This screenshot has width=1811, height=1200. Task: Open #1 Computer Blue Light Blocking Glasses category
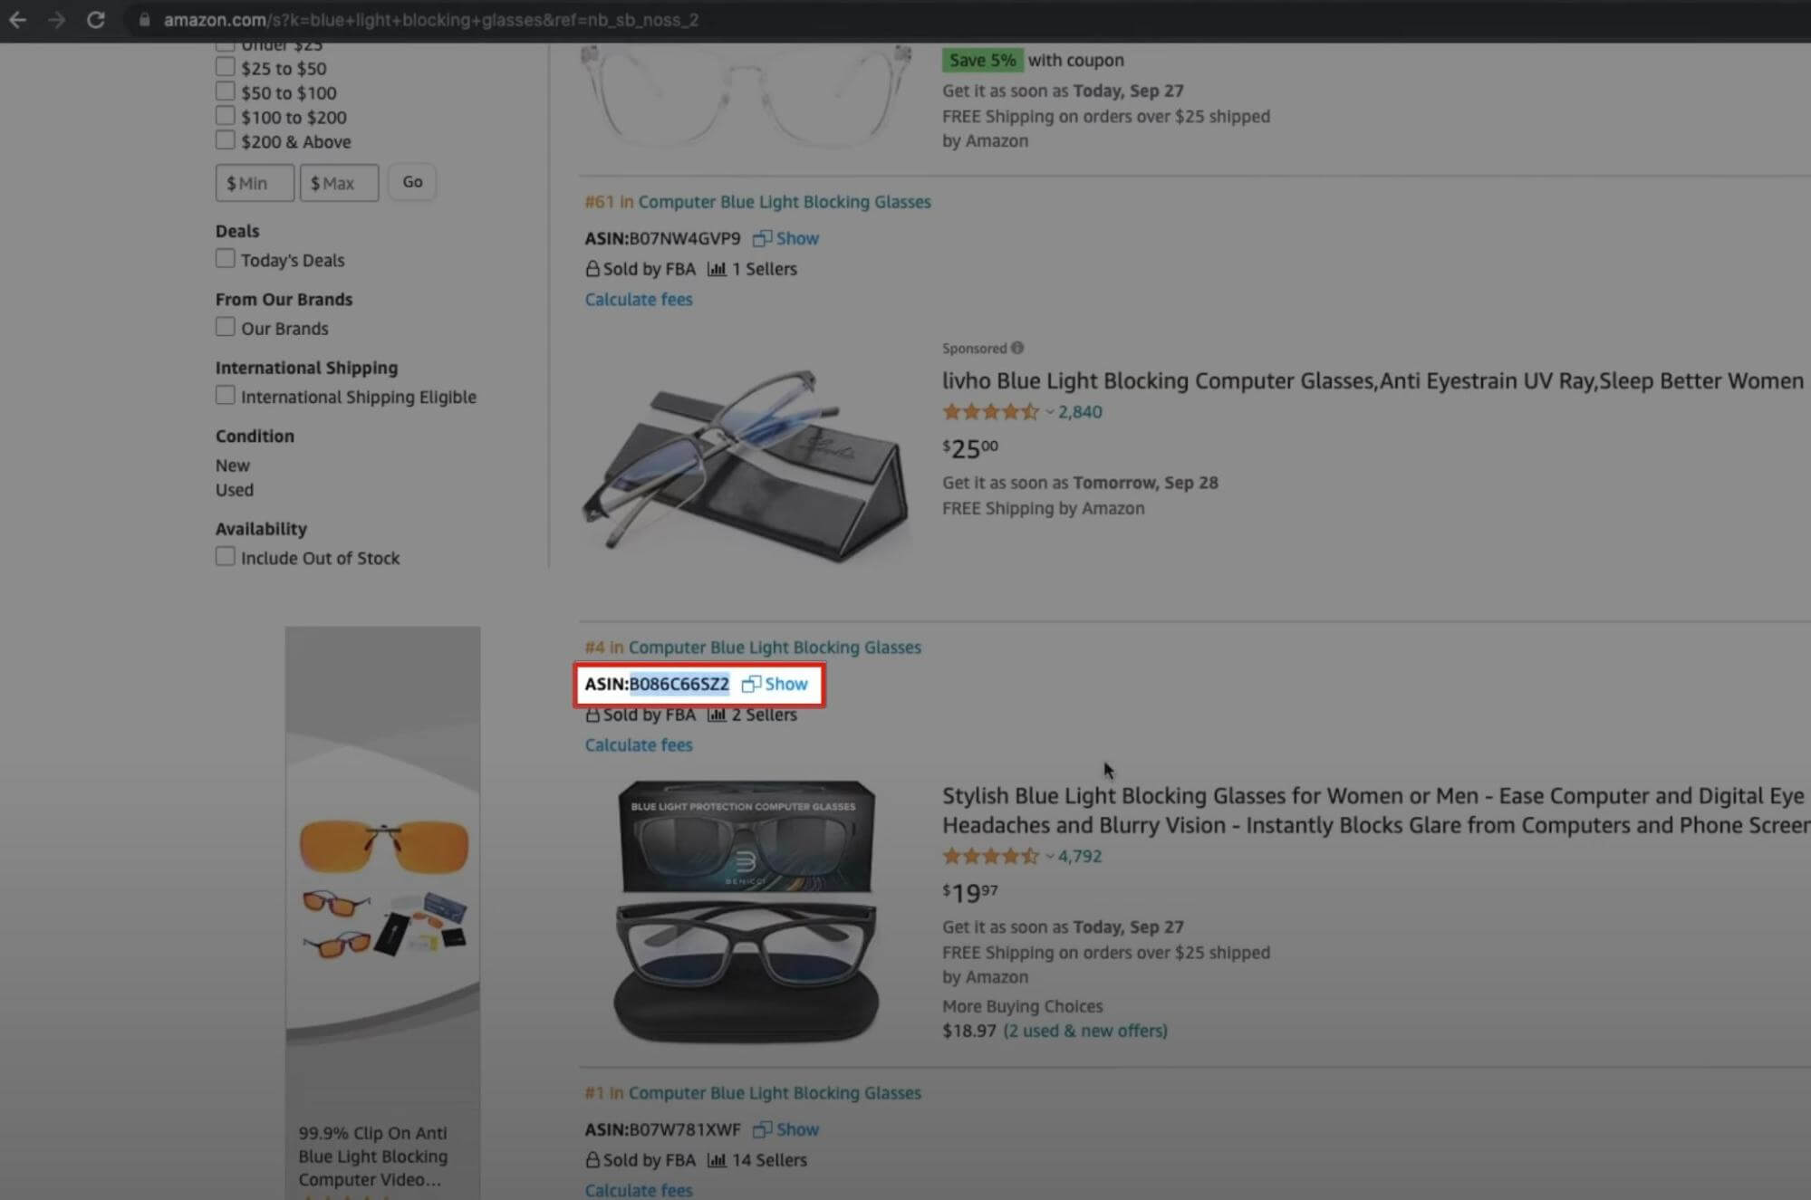pos(775,1093)
